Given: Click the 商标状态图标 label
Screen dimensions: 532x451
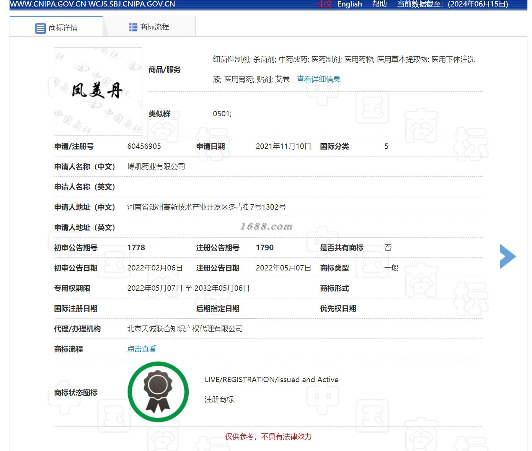Looking at the screenshot, I should click(x=76, y=392).
